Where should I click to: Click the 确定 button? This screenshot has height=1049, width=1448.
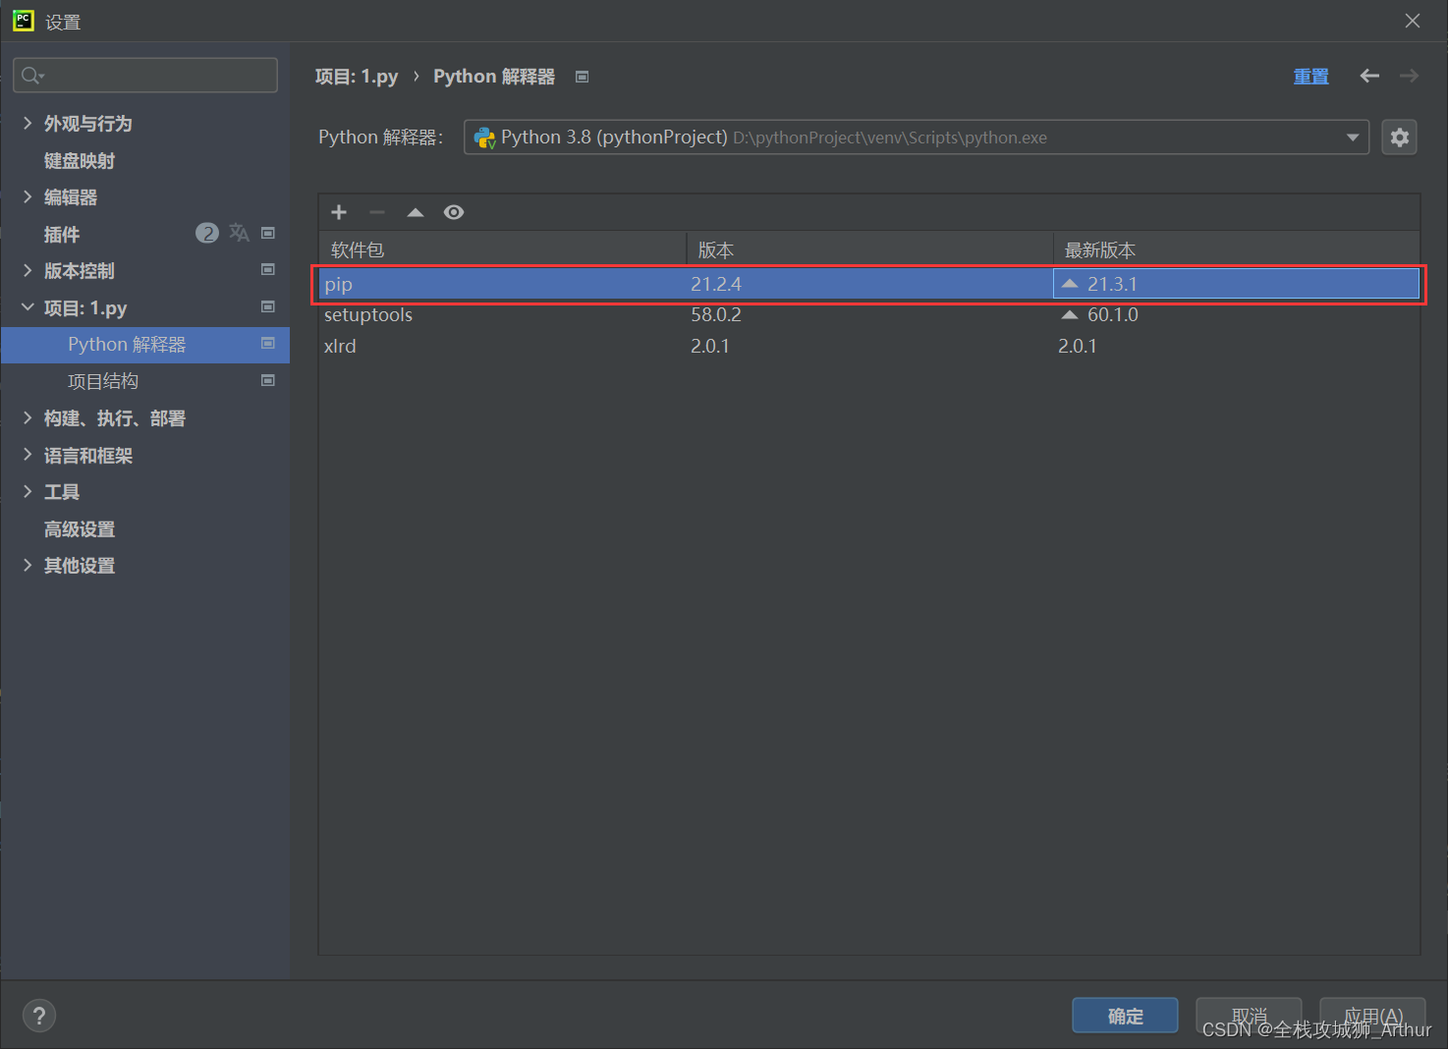click(x=1125, y=1016)
